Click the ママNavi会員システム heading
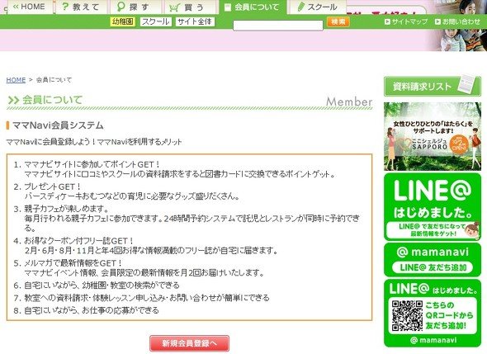 point(58,125)
